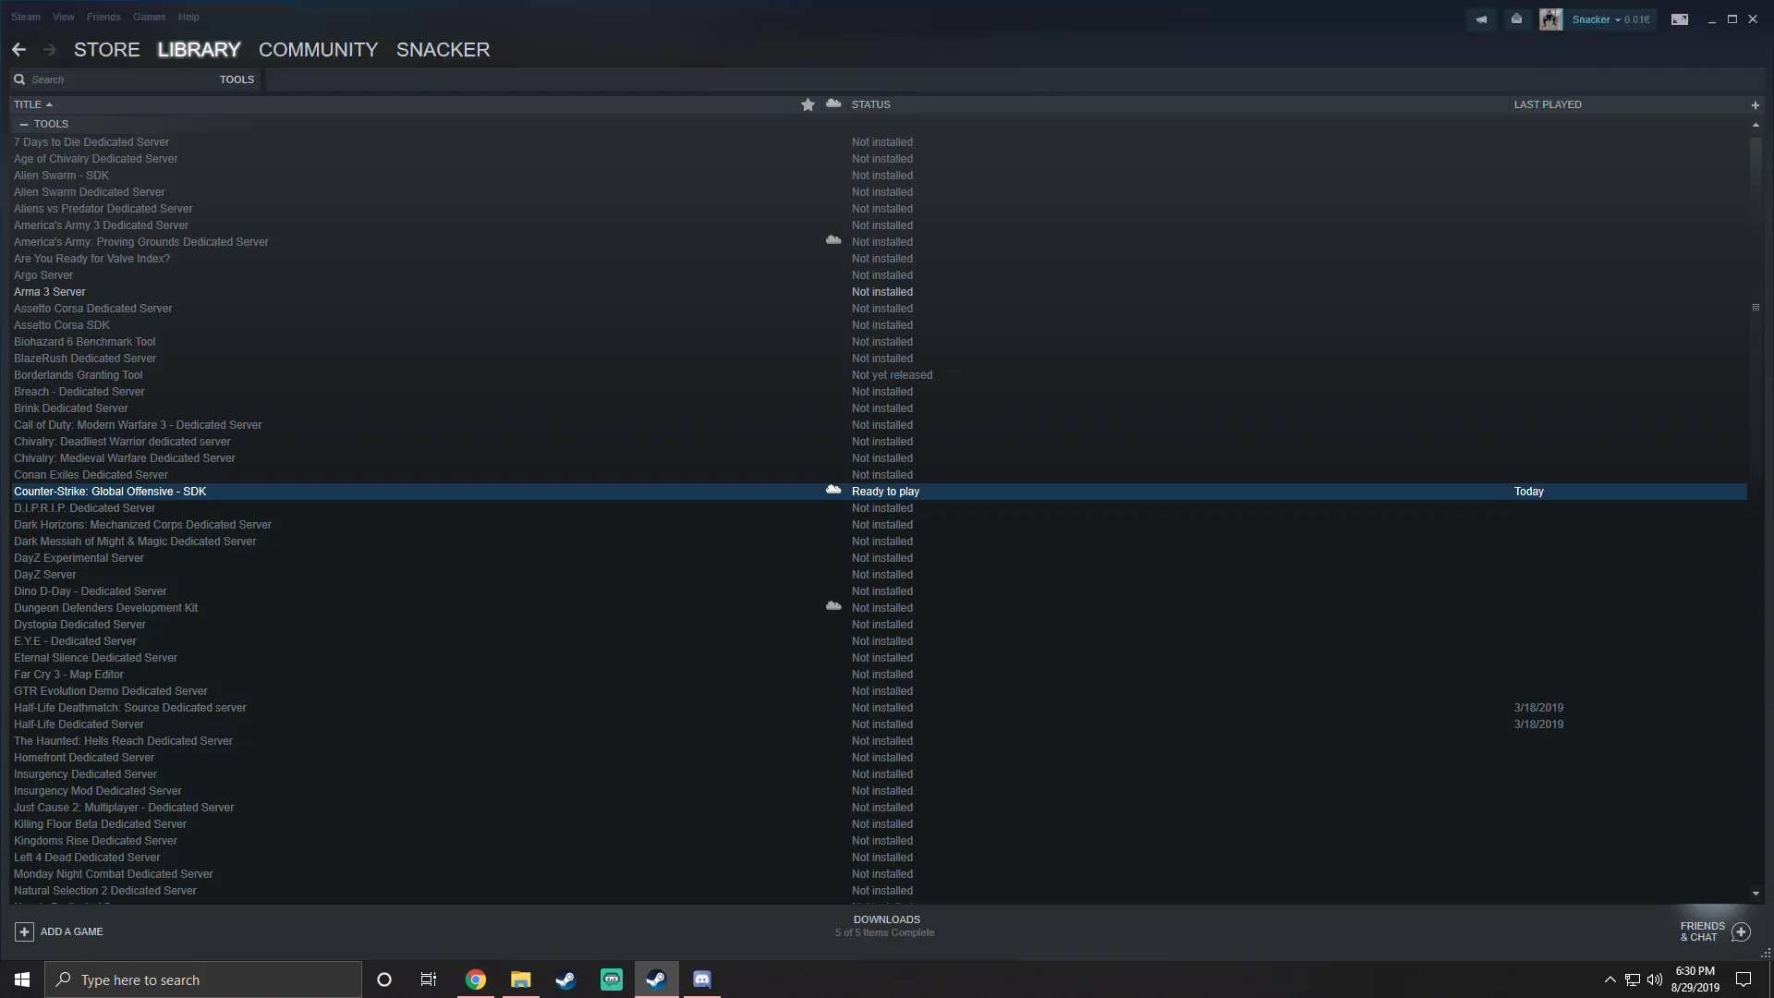Click the 'Not yet released' status text
This screenshot has height=998, width=1774.
[x=892, y=375]
